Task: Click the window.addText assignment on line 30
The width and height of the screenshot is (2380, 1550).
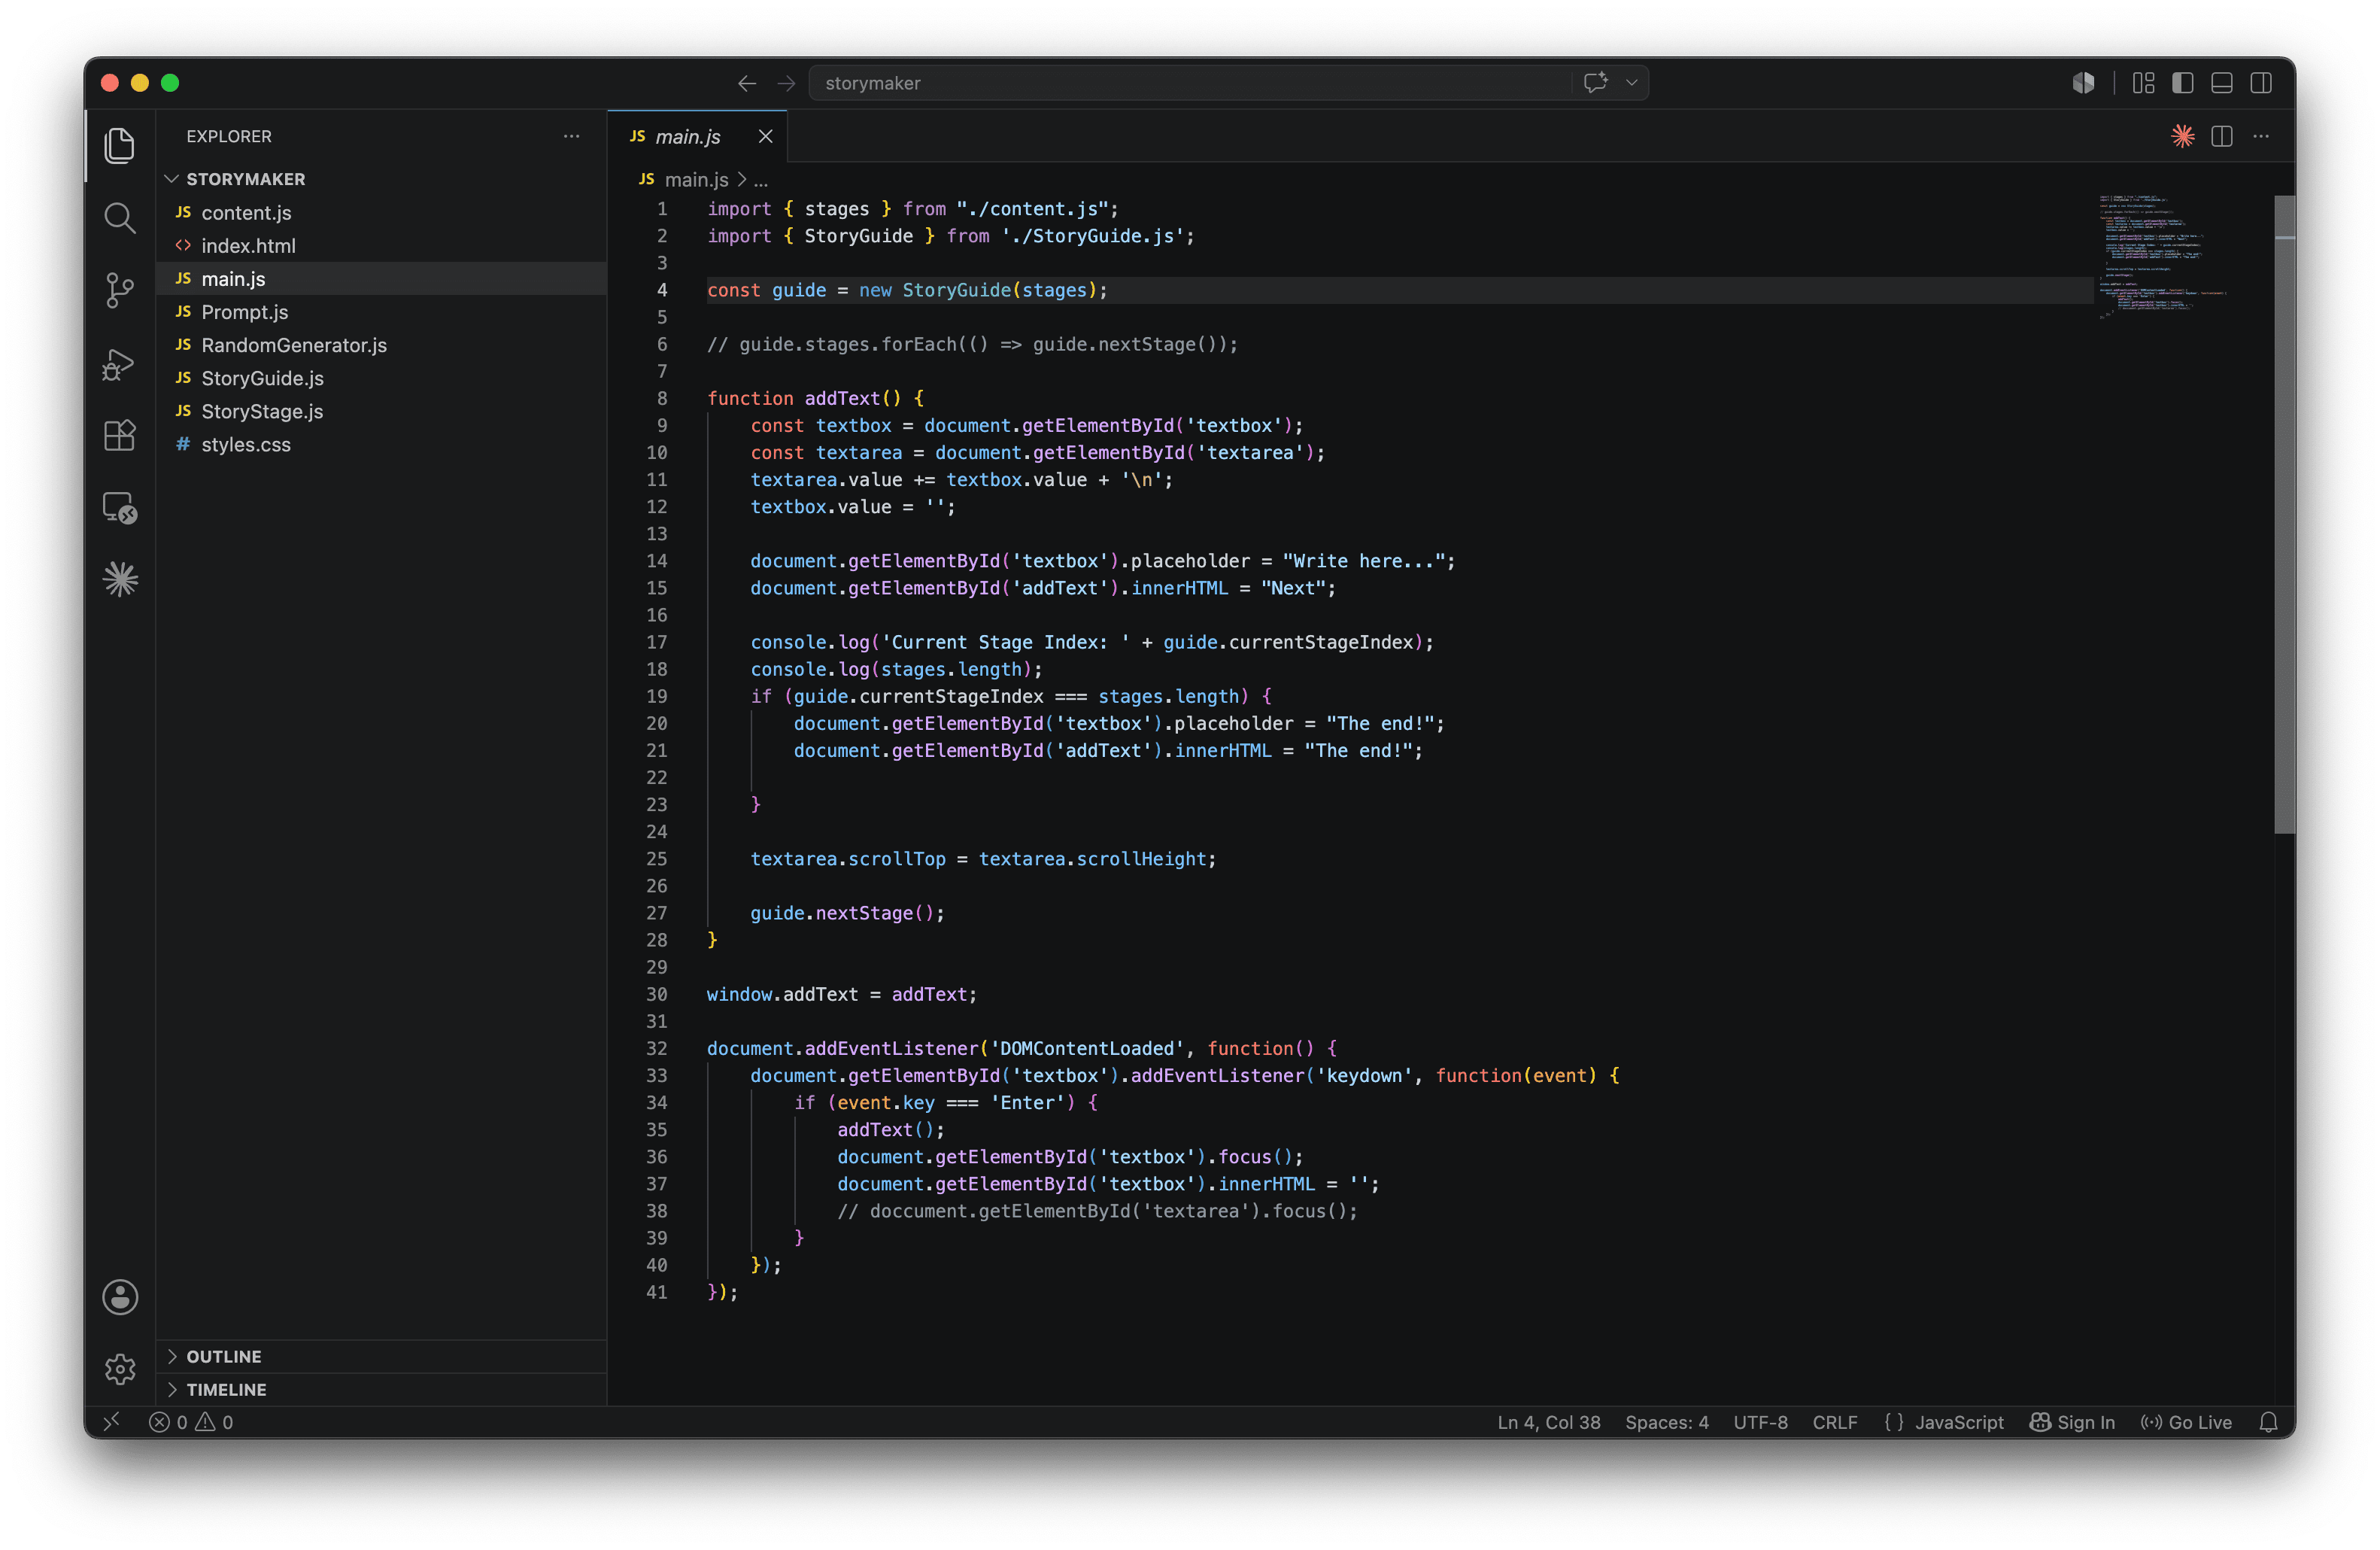Action: [841, 994]
